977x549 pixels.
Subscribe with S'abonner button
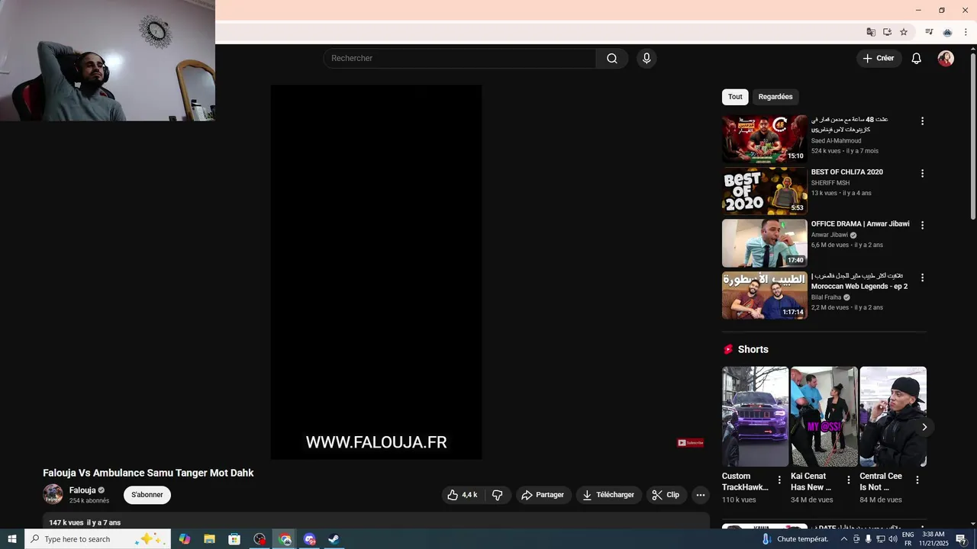(x=147, y=495)
